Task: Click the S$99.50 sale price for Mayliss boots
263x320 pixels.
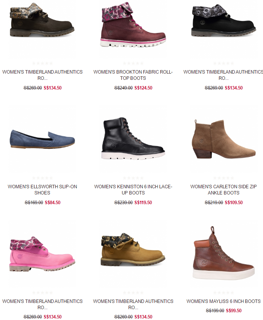Action: [x=234, y=311]
